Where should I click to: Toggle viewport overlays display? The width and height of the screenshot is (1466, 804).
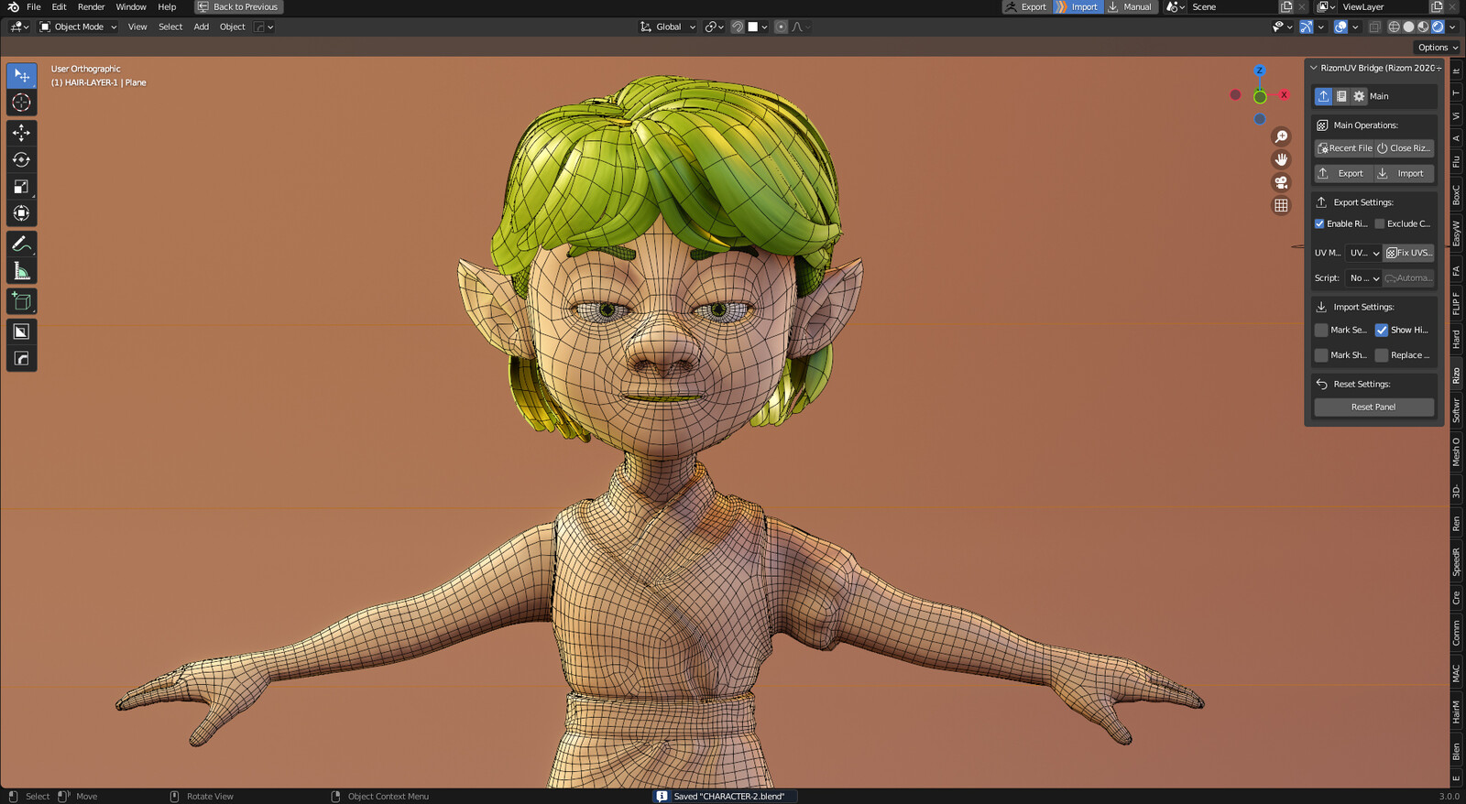pyautogui.click(x=1340, y=27)
